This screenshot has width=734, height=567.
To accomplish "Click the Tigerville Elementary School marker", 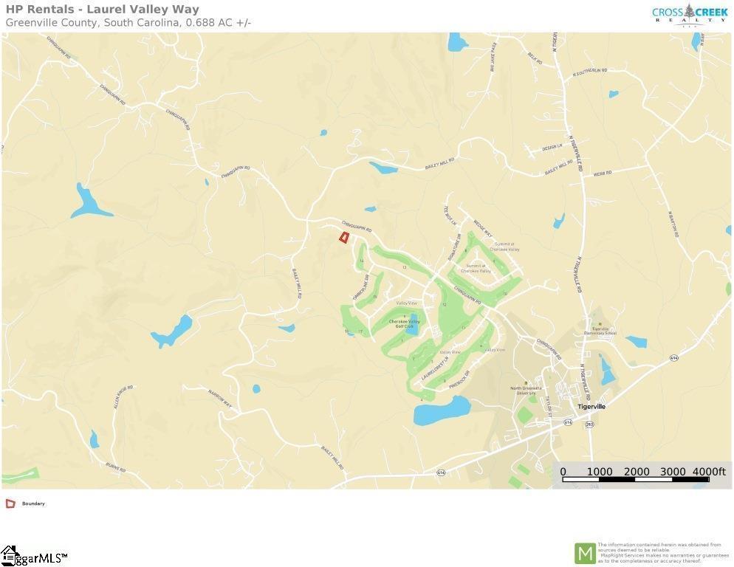I will (x=600, y=324).
